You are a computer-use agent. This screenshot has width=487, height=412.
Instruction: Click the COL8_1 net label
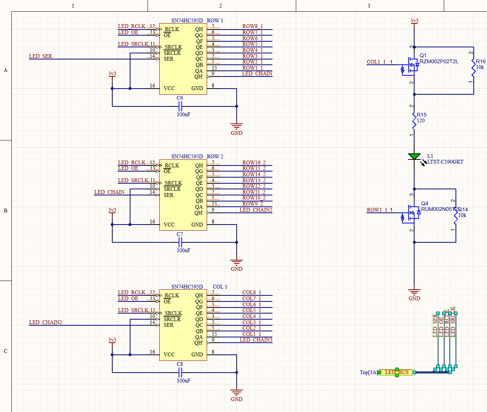252,292
